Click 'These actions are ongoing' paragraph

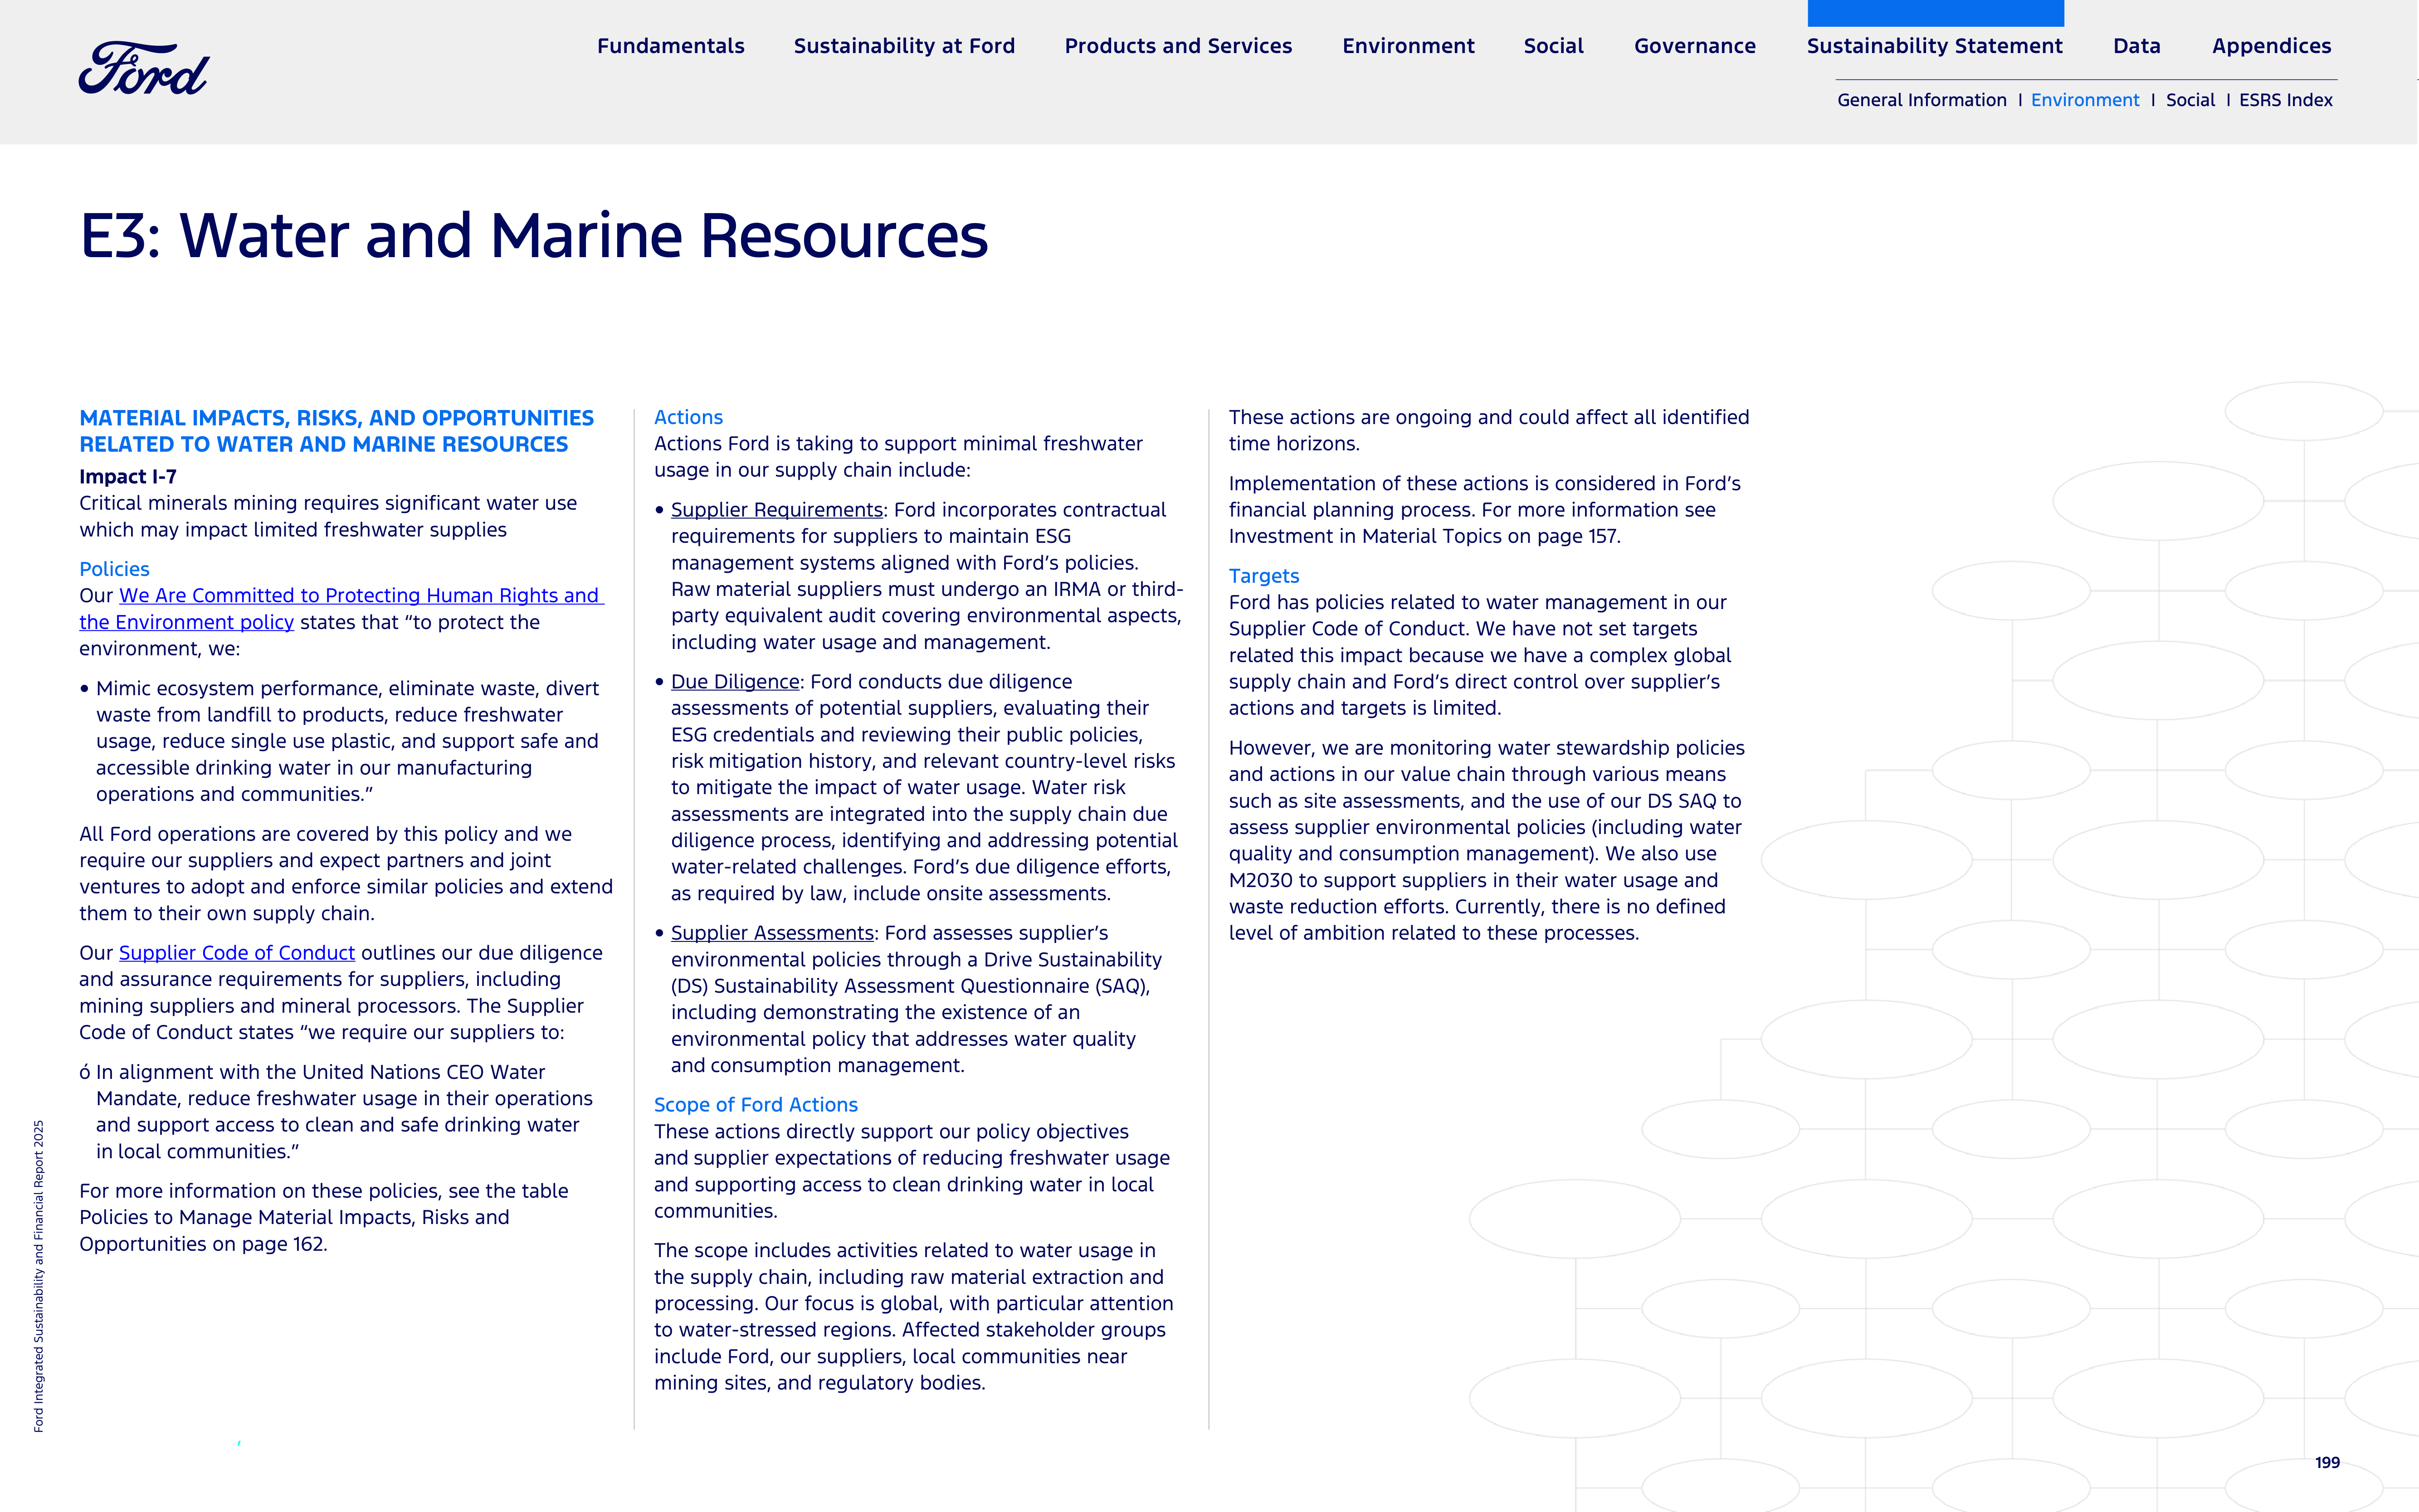1489,430
